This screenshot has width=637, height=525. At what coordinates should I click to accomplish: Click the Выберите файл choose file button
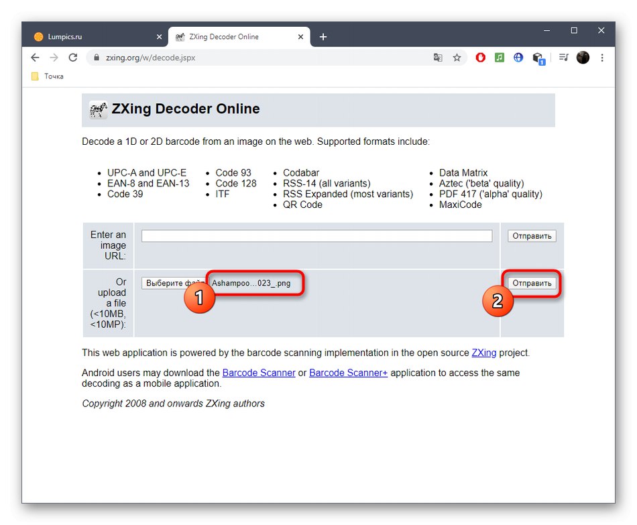click(174, 283)
